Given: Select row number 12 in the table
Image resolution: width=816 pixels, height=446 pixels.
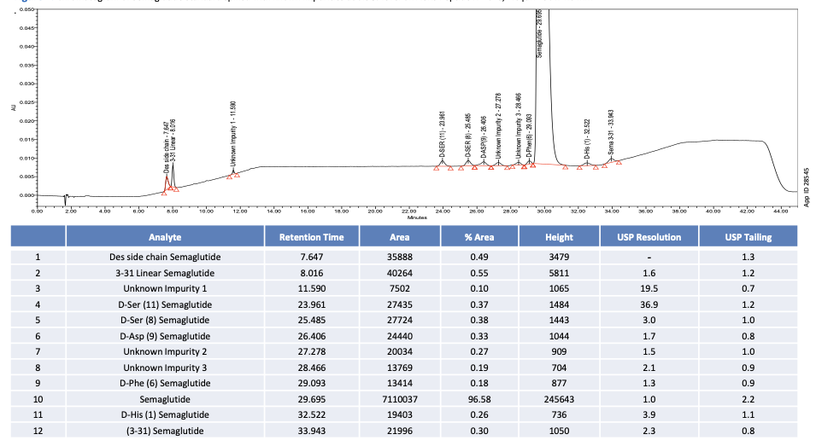Looking at the screenshot, I should point(38,431).
